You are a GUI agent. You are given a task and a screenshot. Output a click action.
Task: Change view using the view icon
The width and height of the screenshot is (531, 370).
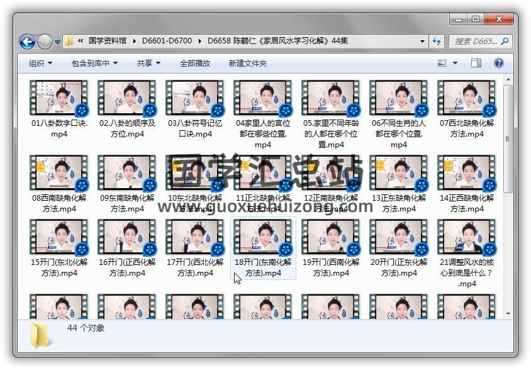click(x=442, y=63)
